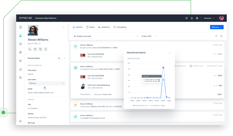The image size is (233, 136).
Task: Switch to the Notes tab
Action: click(91, 27)
